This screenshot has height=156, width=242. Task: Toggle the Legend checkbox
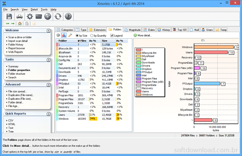click(112, 36)
